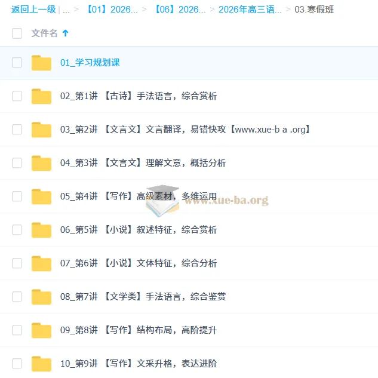The width and height of the screenshot is (378, 378).
Task: Click the 文件名 column header
Action: click(44, 33)
